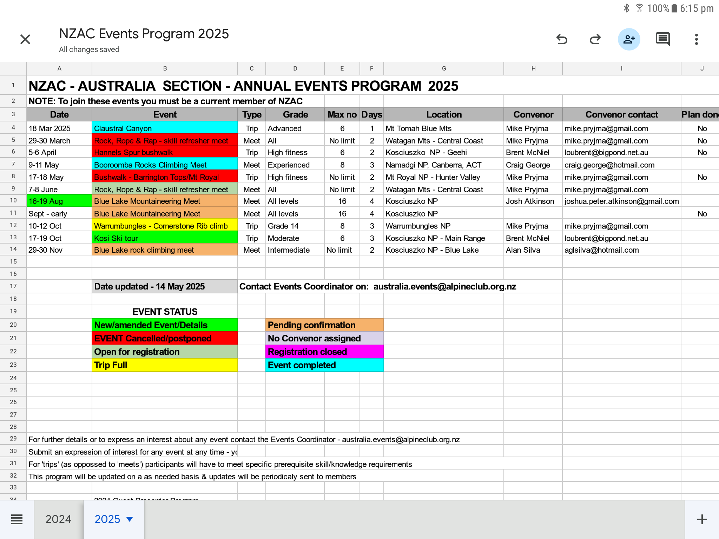Select the Craig George convenor cell

click(x=533, y=165)
